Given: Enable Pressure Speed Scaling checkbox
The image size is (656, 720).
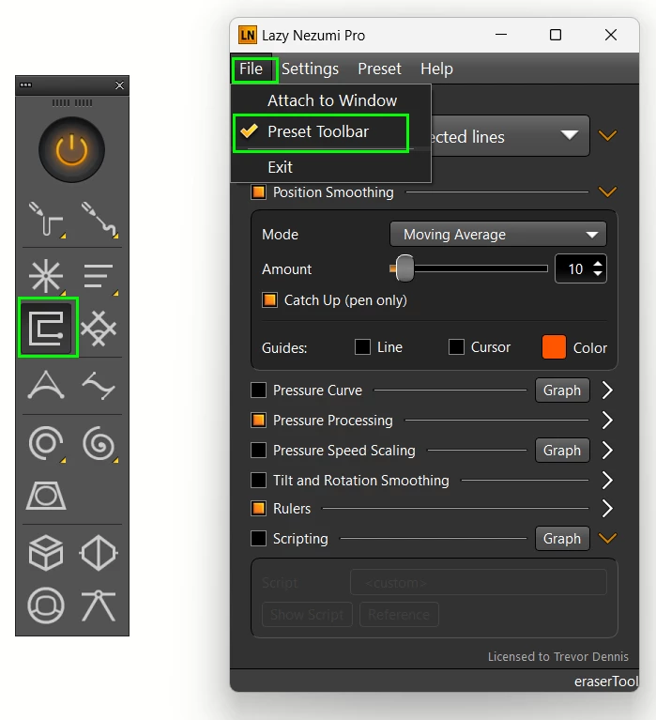Looking at the screenshot, I should click(258, 450).
